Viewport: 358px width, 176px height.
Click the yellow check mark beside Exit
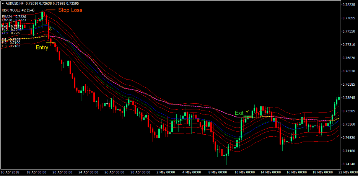[247, 111]
